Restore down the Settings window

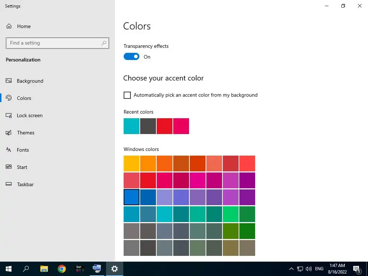tap(343, 6)
